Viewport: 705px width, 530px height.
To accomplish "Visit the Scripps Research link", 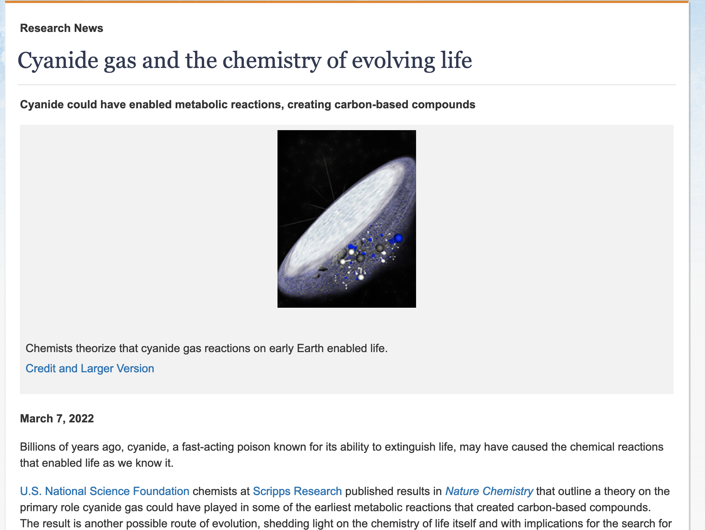I will pos(297,491).
